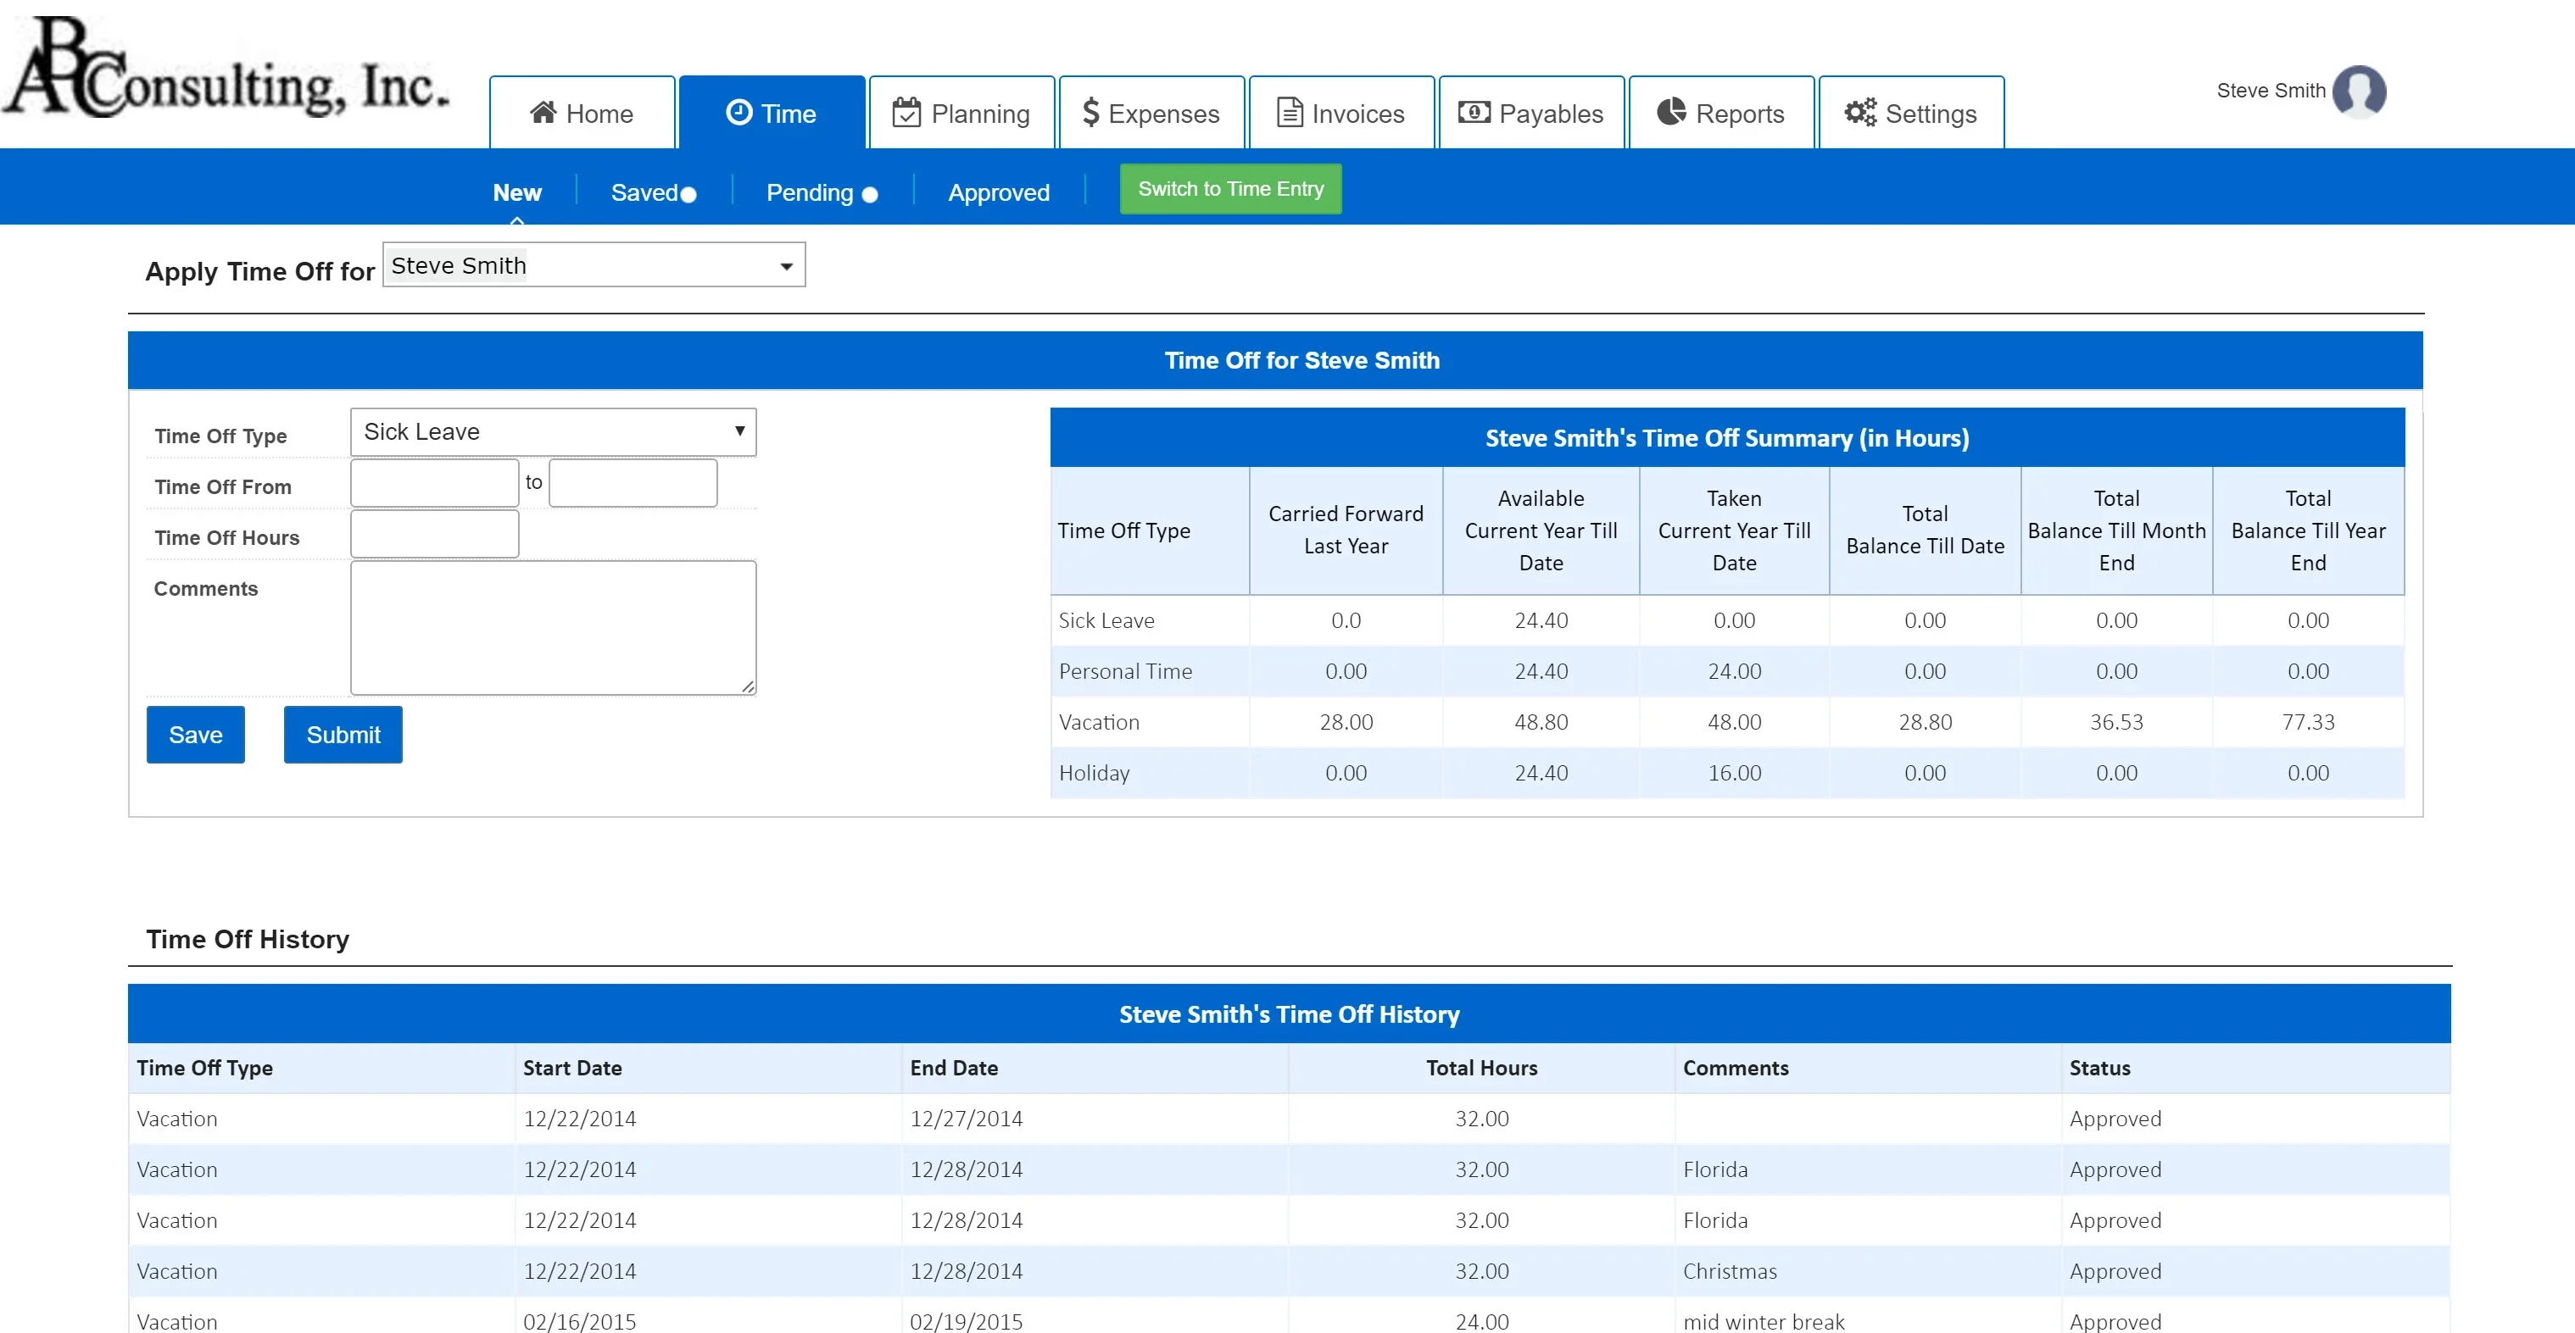
Task: Click the Expenses dollar sign icon
Action: [x=1090, y=113]
